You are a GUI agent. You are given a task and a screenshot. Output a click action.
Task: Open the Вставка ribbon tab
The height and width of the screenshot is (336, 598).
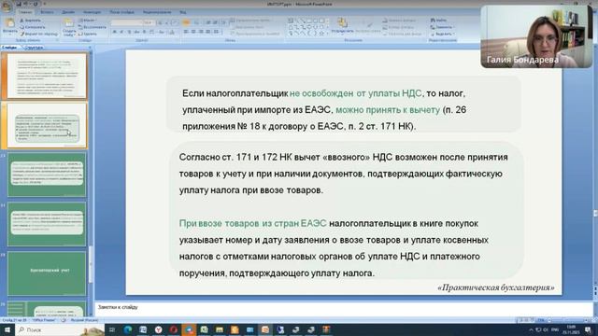click(48, 12)
